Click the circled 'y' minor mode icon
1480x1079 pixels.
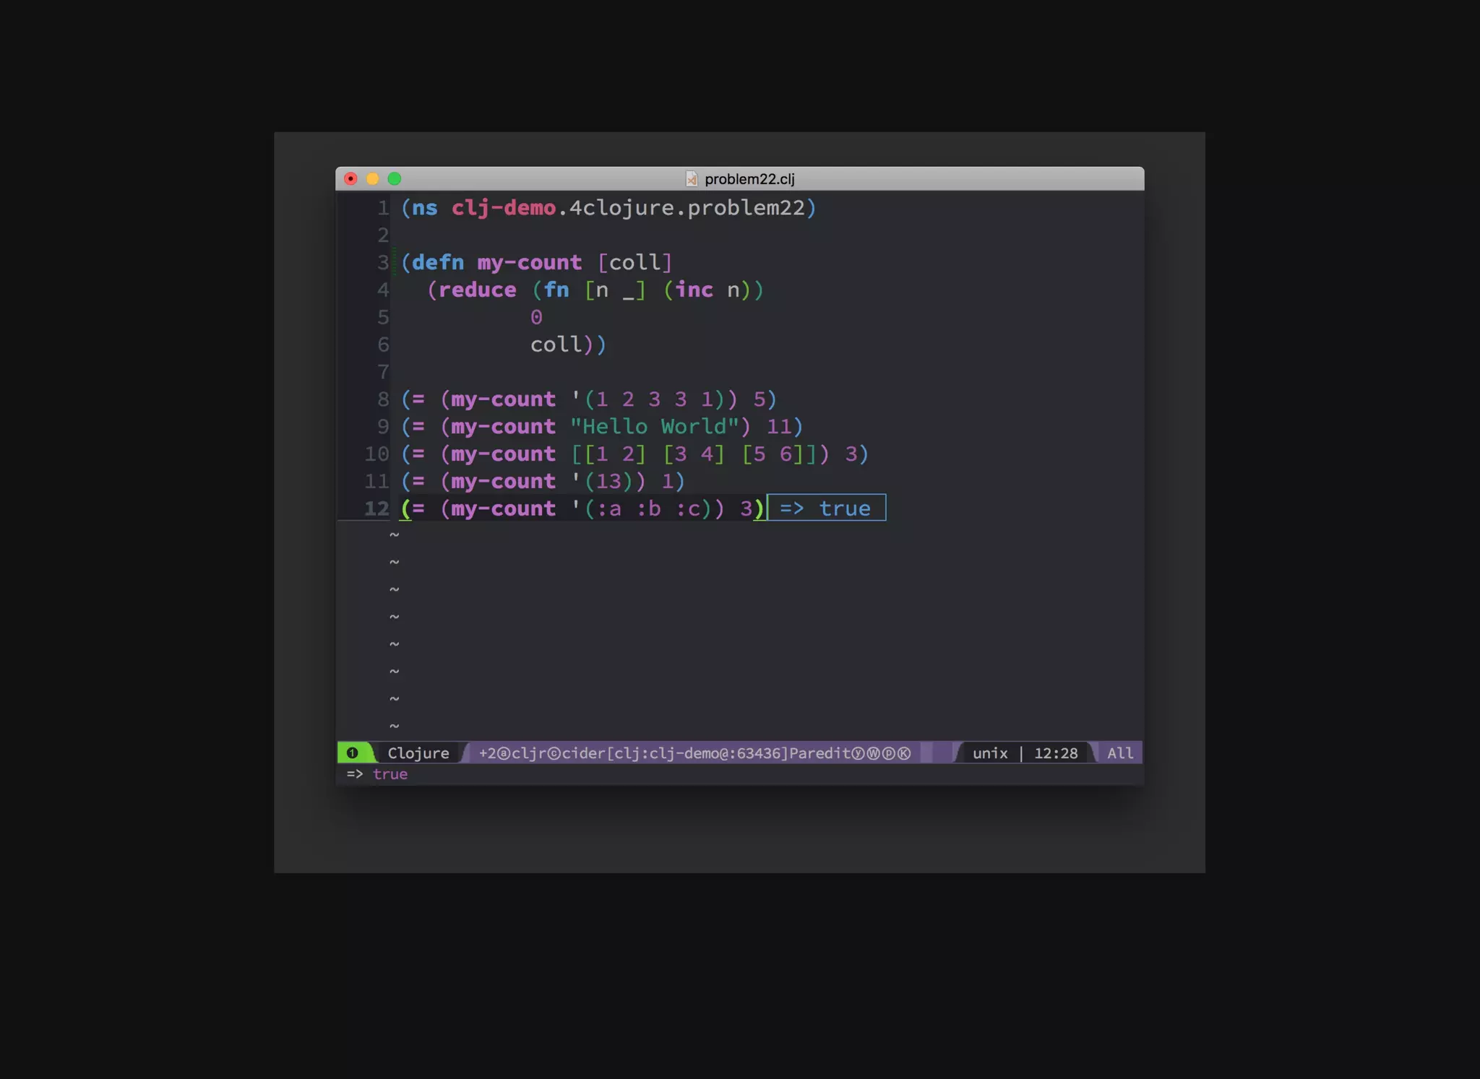858,753
